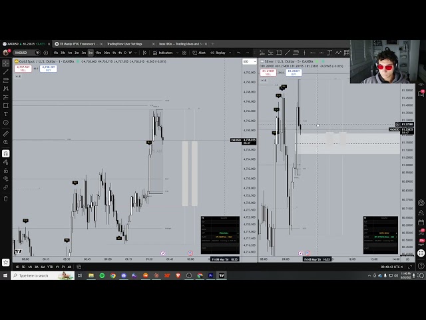Toggle the favorites star toolbar button
426x320 pixels.
coord(6,262)
